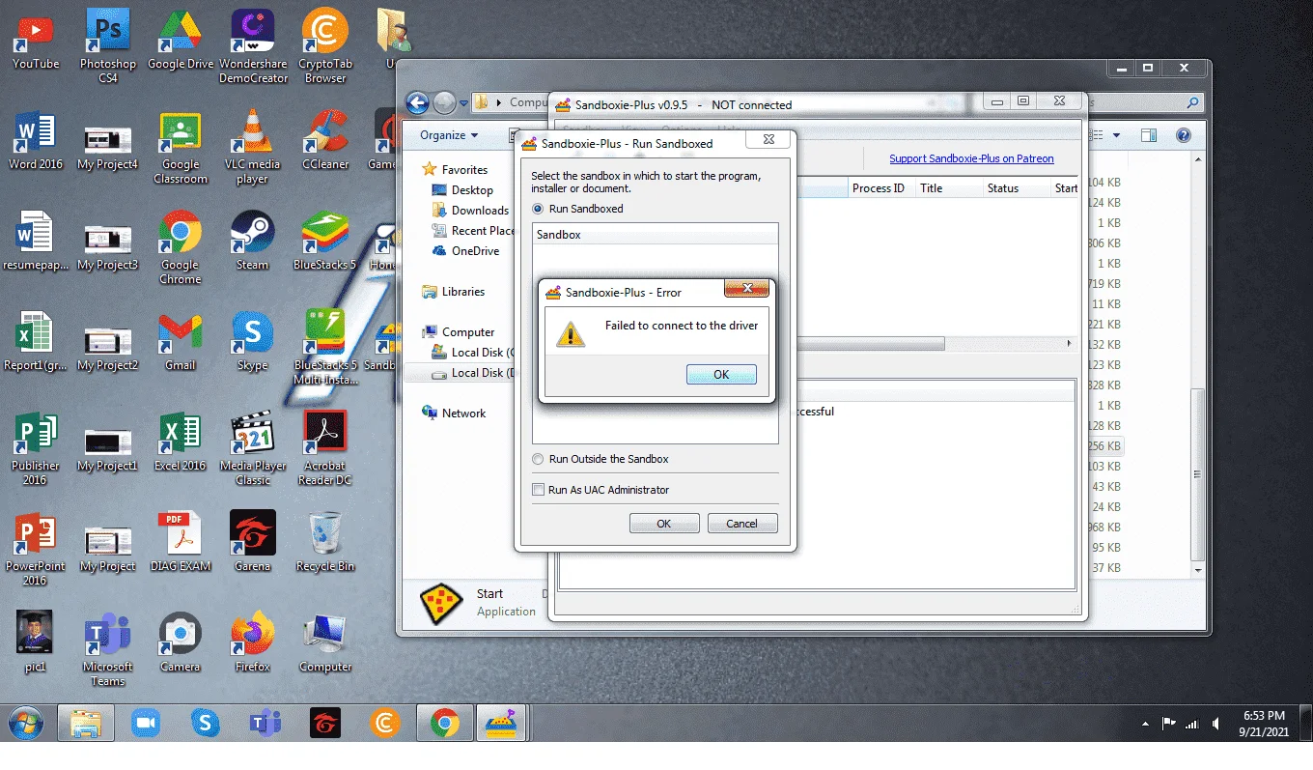Screen dimensions: 1313x770
Task: Click the Explorer search magnifier icon
Action: click(1193, 102)
